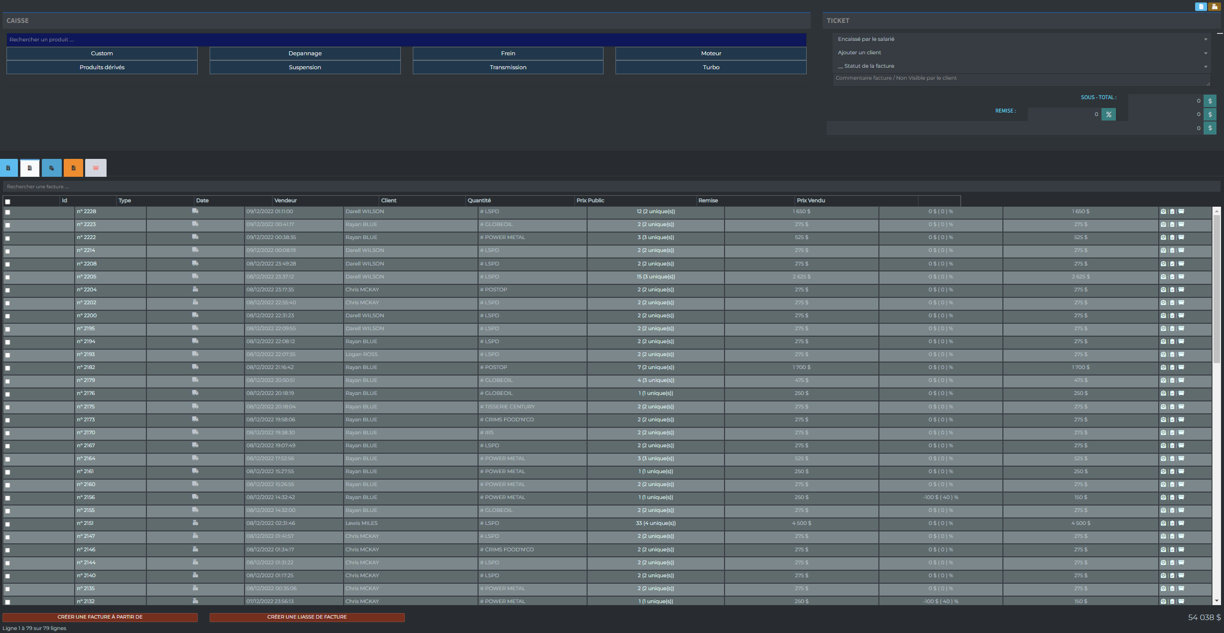The width and height of the screenshot is (1224, 633).
Task: Choose the Turbo product category
Action: click(x=711, y=67)
